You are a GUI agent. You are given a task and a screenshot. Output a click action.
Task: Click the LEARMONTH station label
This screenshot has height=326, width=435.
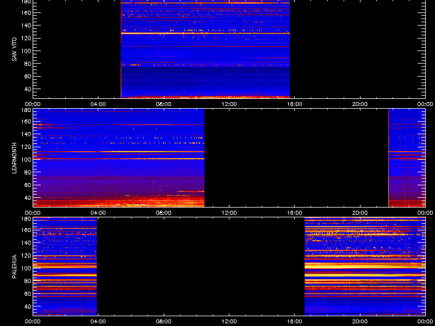pyautogui.click(x=14, y=158)
